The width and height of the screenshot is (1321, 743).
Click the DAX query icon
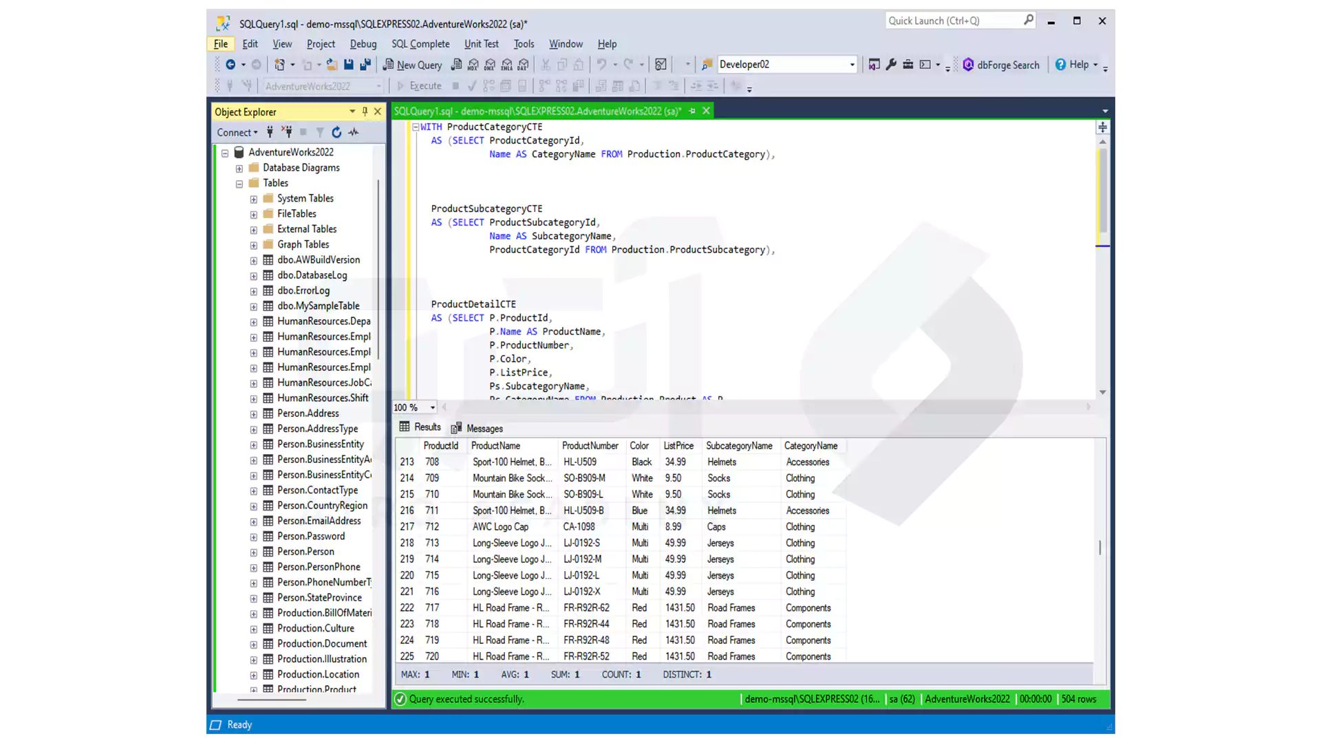(524, 65)
